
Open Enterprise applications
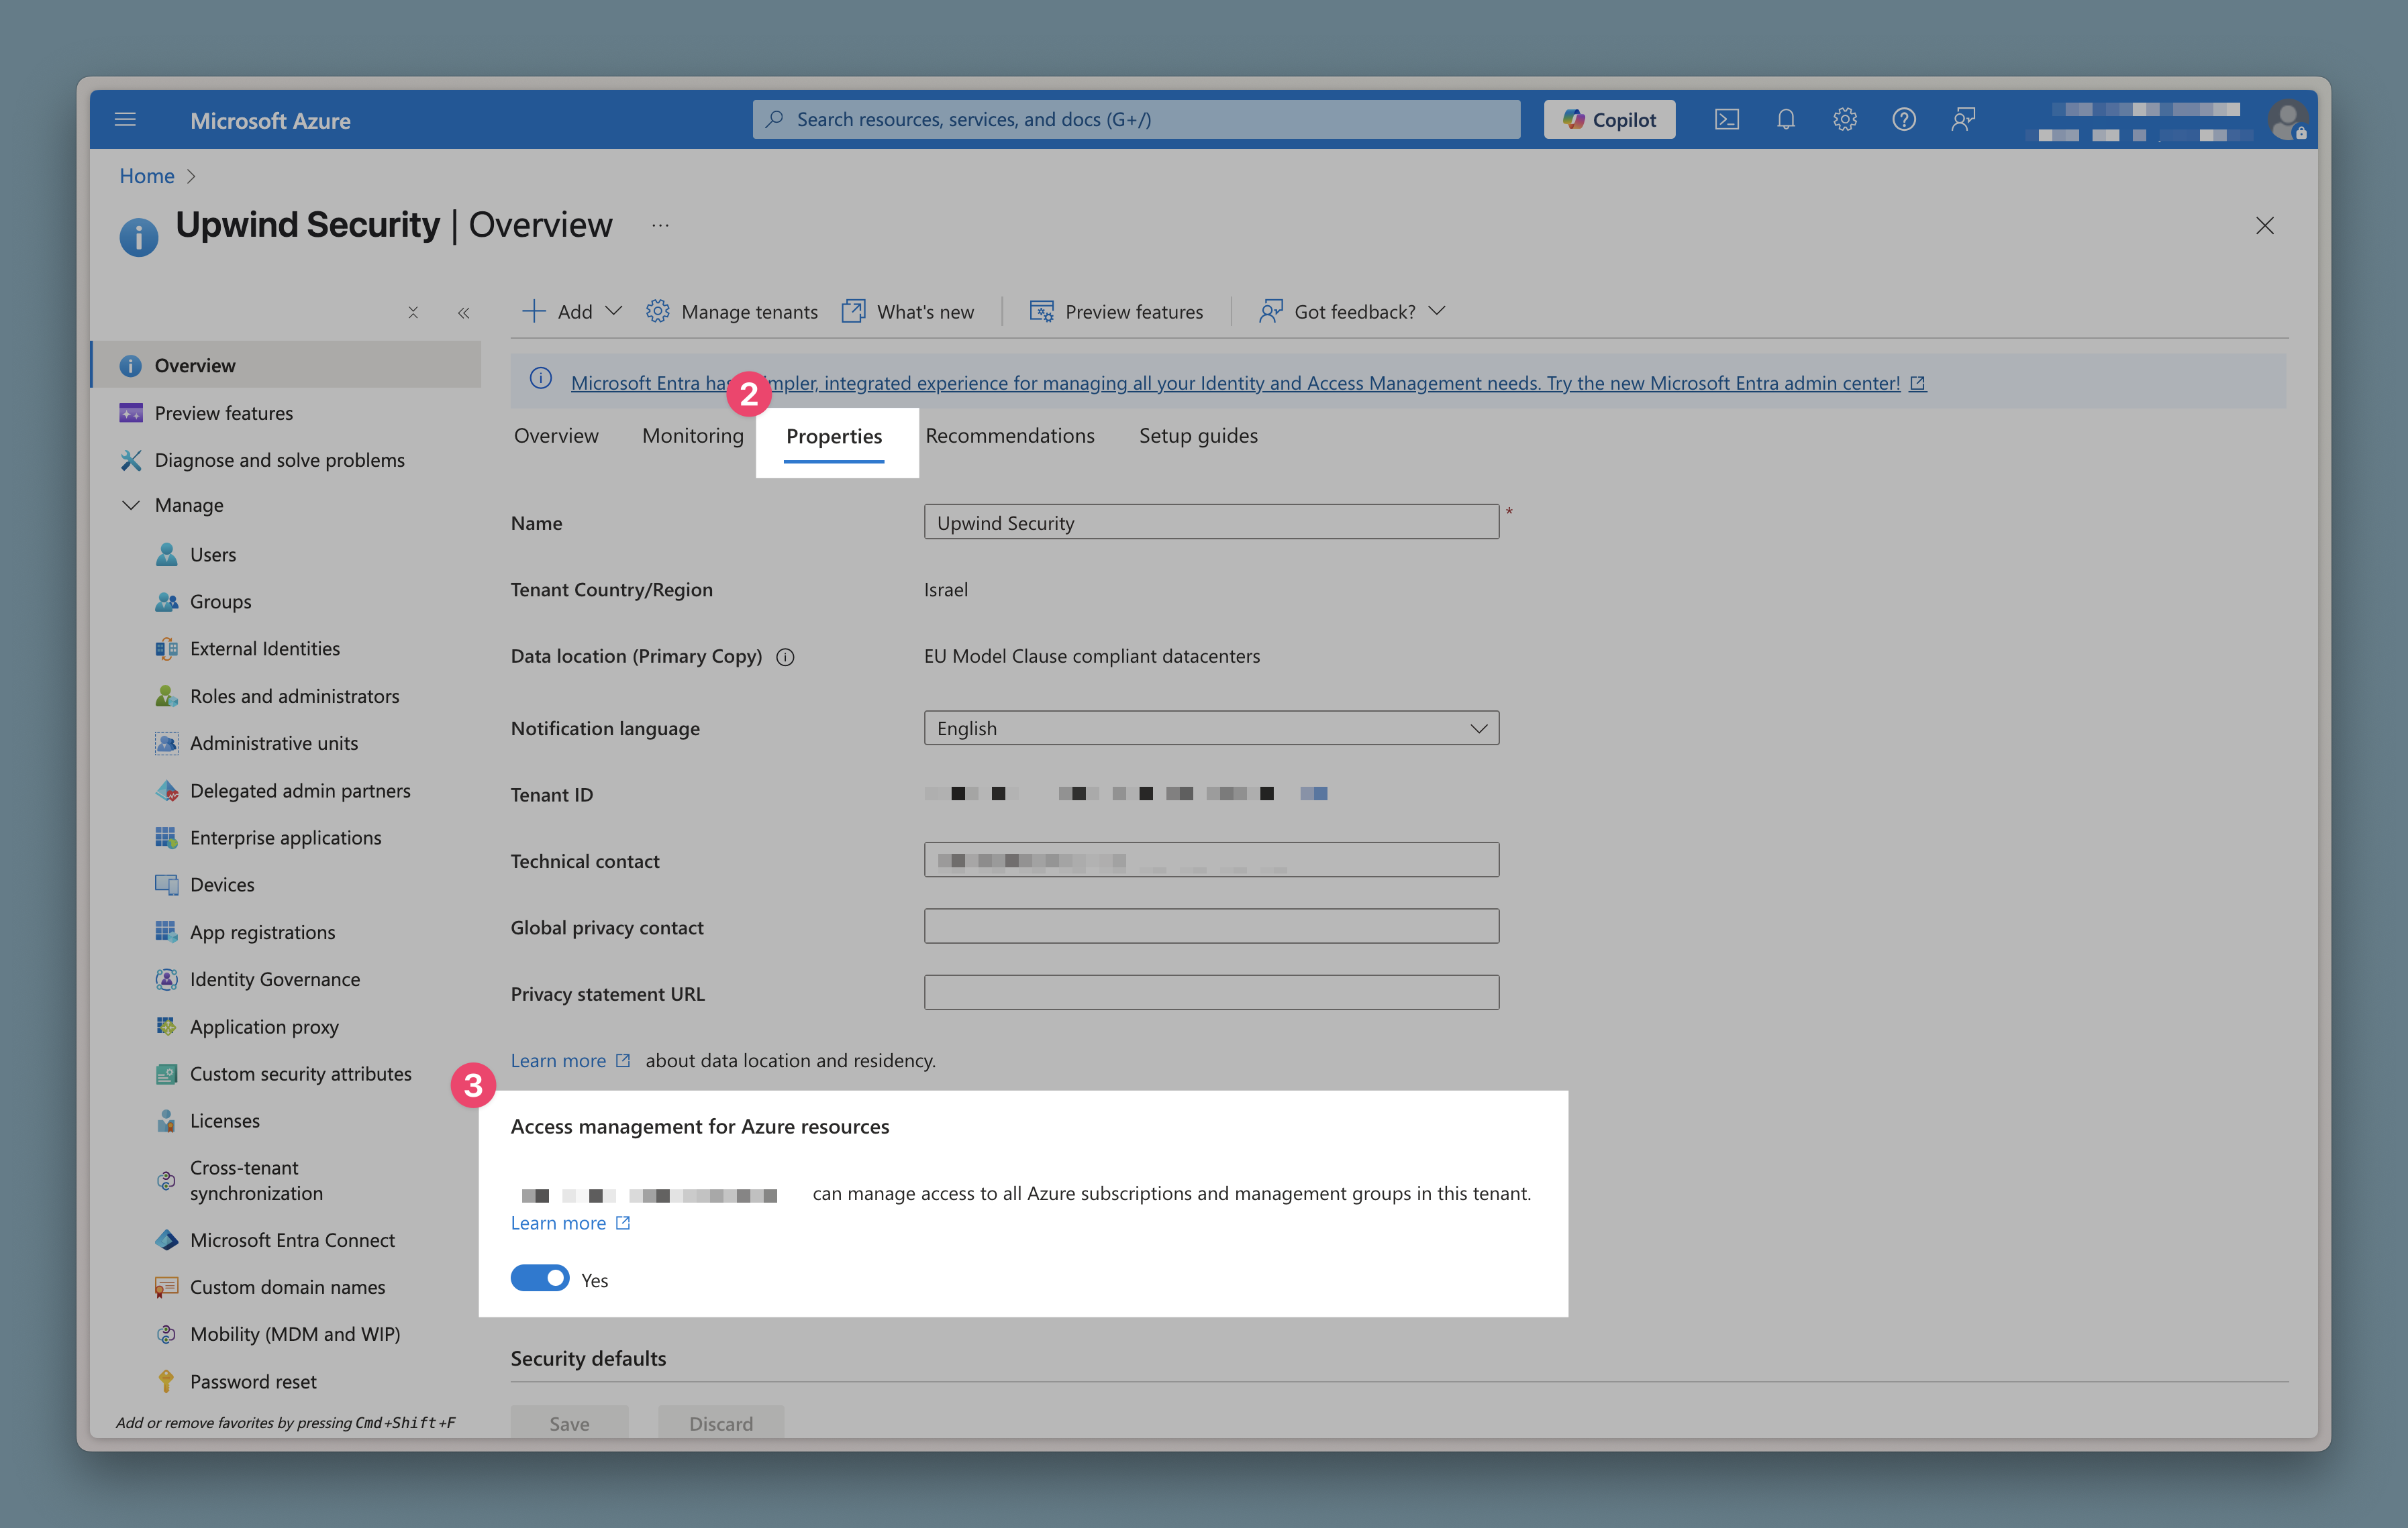click(x=286, y=838)
